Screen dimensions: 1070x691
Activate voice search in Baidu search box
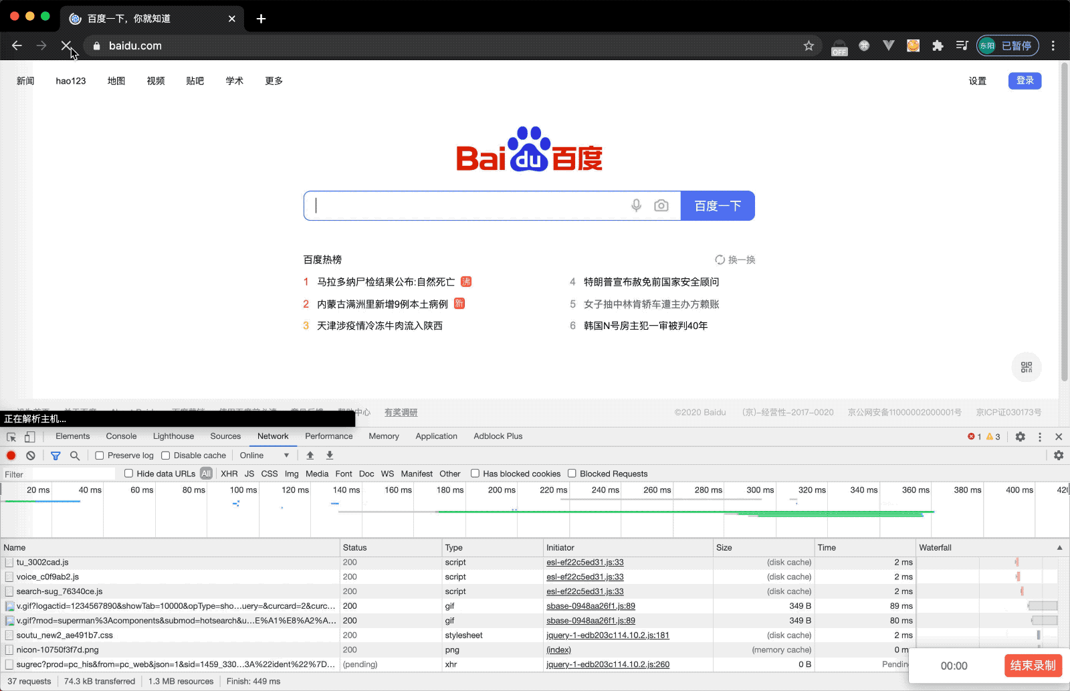(x=636, y=205)
